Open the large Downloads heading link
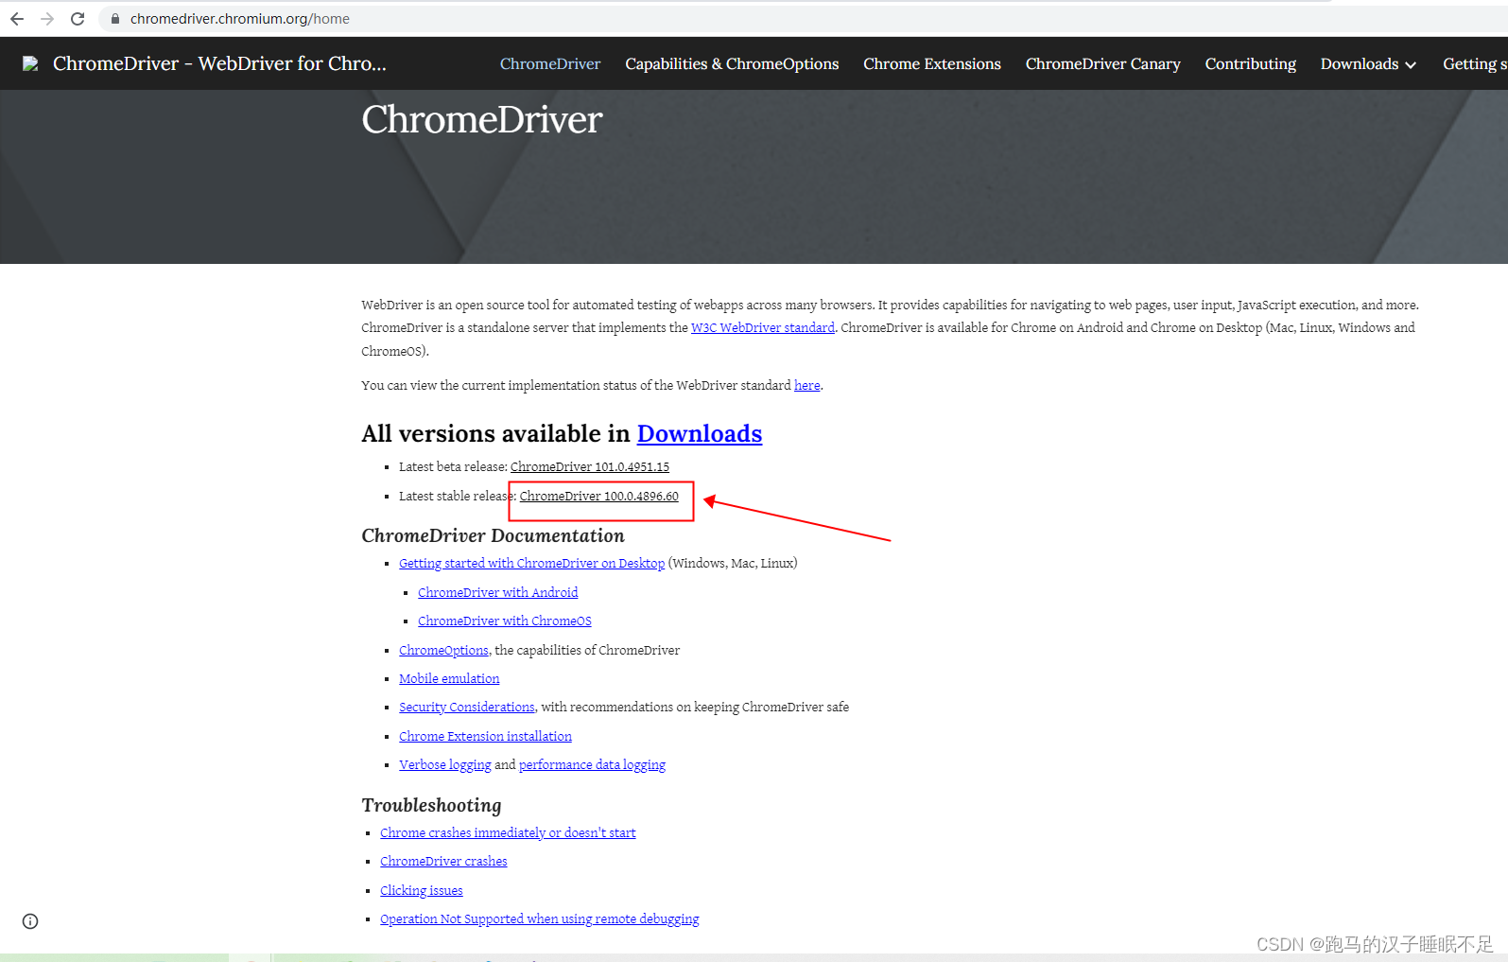Screen dimensions: 1508x962 700,433
